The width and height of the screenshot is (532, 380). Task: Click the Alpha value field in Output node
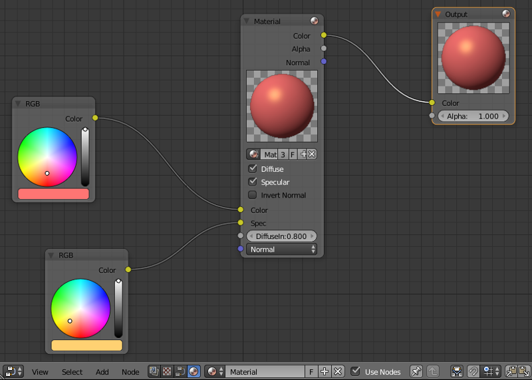pyautogui.click(x=473, y=116)
